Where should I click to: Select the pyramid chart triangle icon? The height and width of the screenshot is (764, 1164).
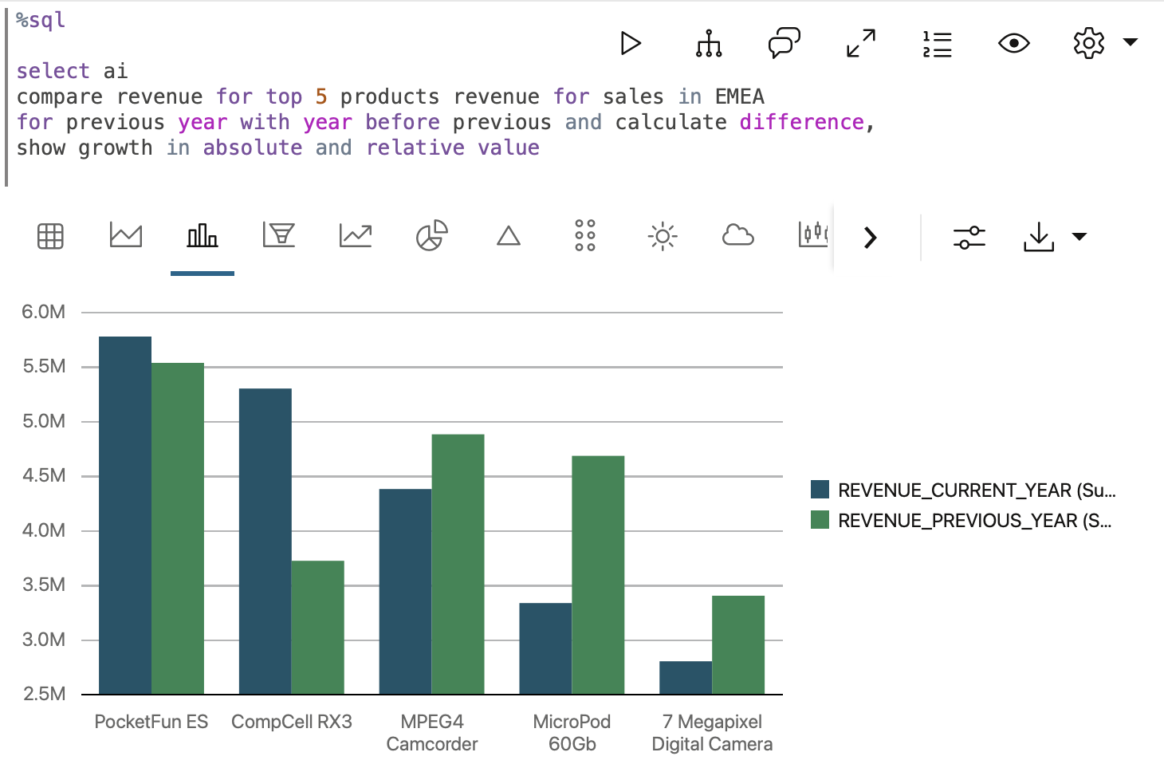click(509, 236)
